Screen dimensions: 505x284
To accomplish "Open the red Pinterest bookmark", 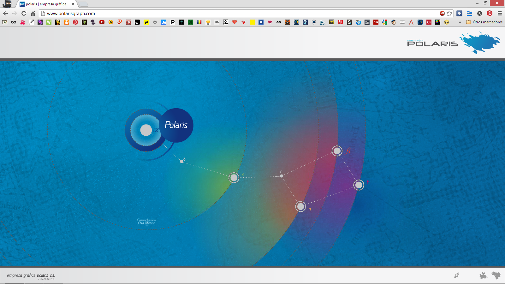I will tap(75, 22).
